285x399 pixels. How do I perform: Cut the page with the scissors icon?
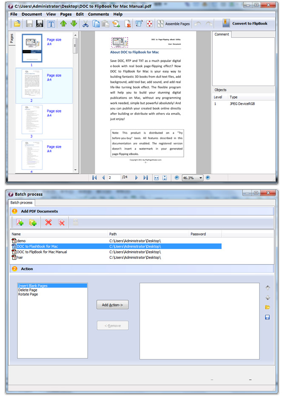coord(85,24)
